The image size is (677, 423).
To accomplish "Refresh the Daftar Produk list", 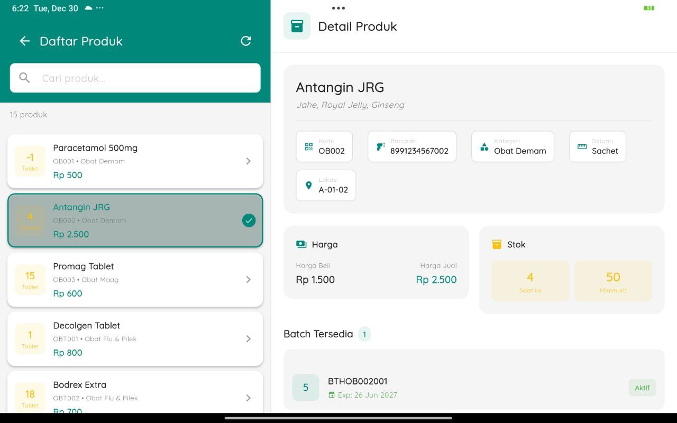I will pyautogui.click(x=245, y=41).
